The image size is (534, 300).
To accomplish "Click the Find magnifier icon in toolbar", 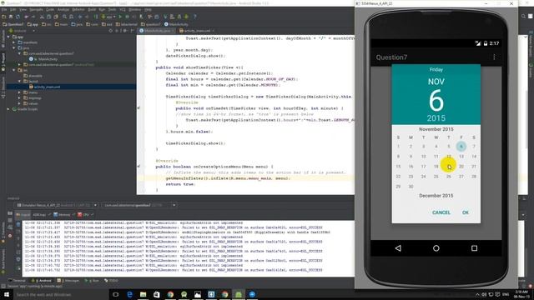I will click(64, 17).
